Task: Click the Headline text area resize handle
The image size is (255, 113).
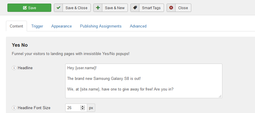Action: pyautogui.click(x=220, y=96)
